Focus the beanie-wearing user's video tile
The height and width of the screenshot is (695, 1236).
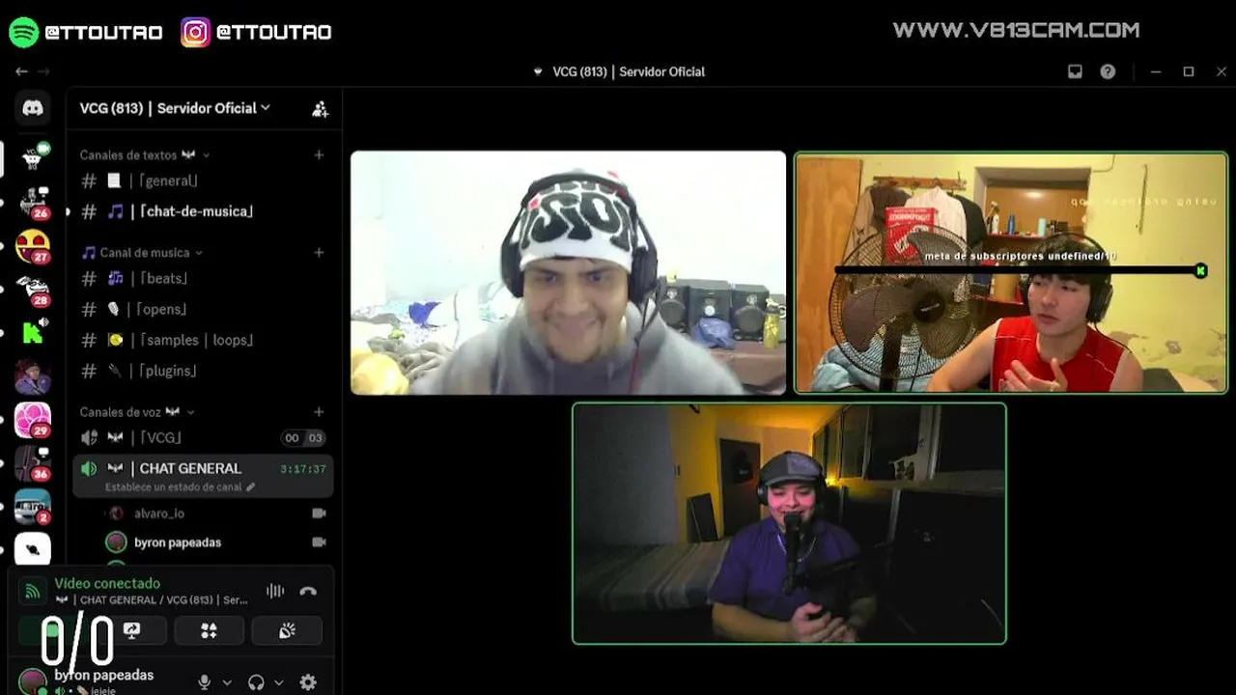[568, 272]
